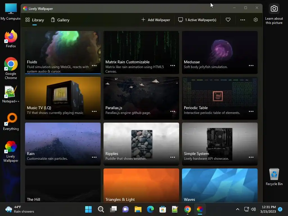
Task: Pick the Triangles & Light wallpaper card
Action: coord(141,186)
